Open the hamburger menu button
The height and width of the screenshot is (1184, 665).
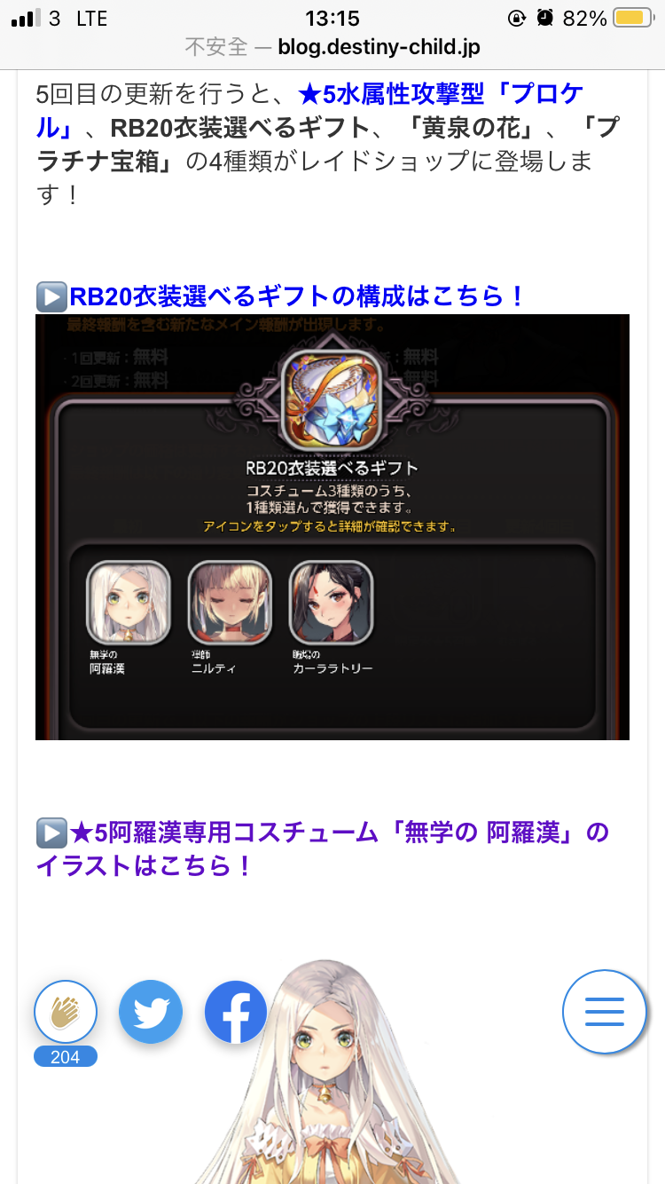coord(605,1012)
